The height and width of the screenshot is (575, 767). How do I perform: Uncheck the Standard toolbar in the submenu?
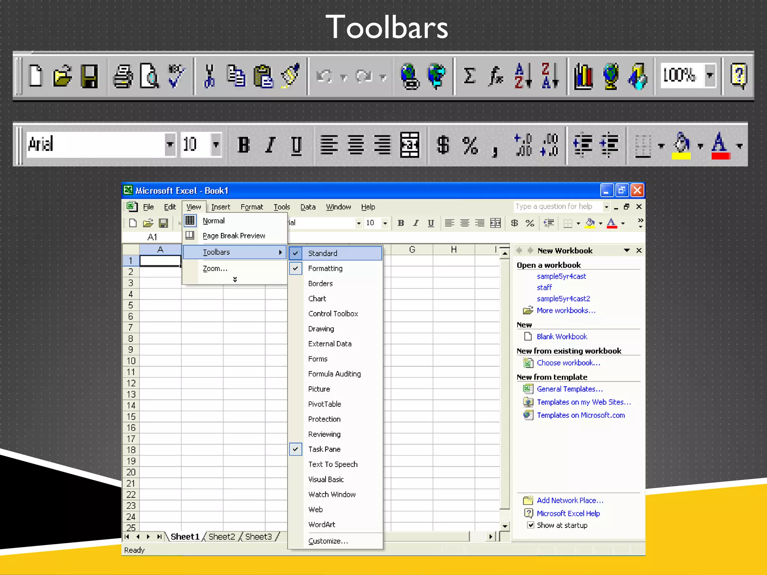click(335, 253)
